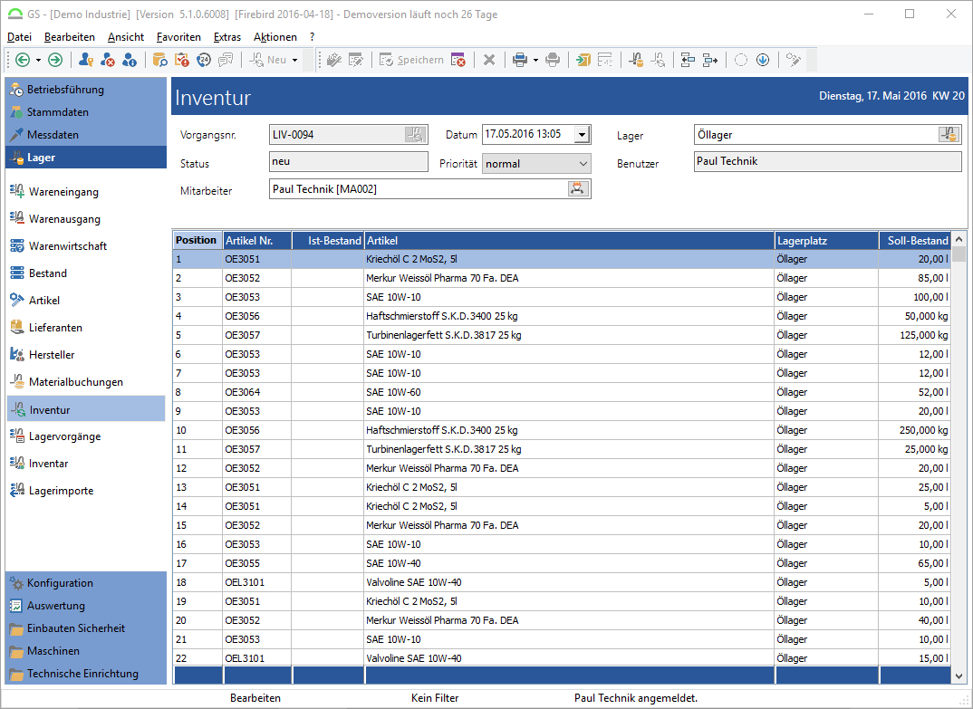
Task: Expand the Betriebsführung section
Action: 86,90
